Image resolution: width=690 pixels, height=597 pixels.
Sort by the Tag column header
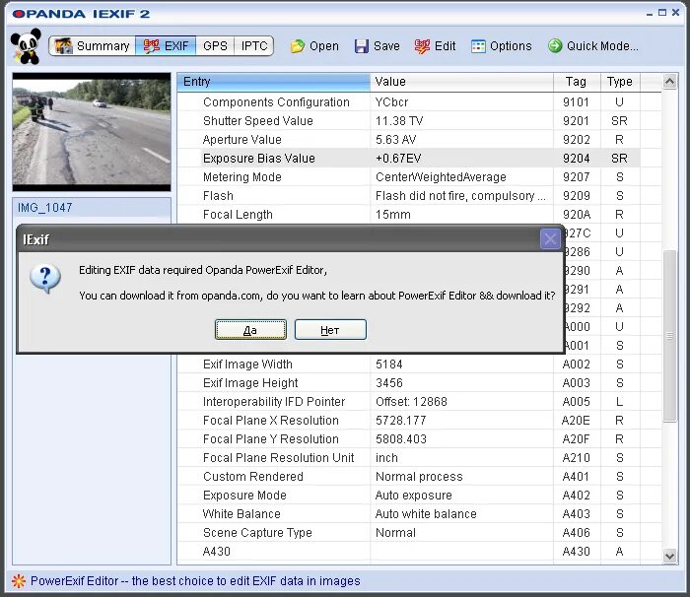577,82
